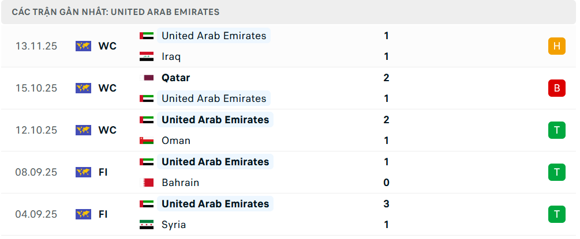
Task: Open Iraq team link
Action: pos(171,56)
